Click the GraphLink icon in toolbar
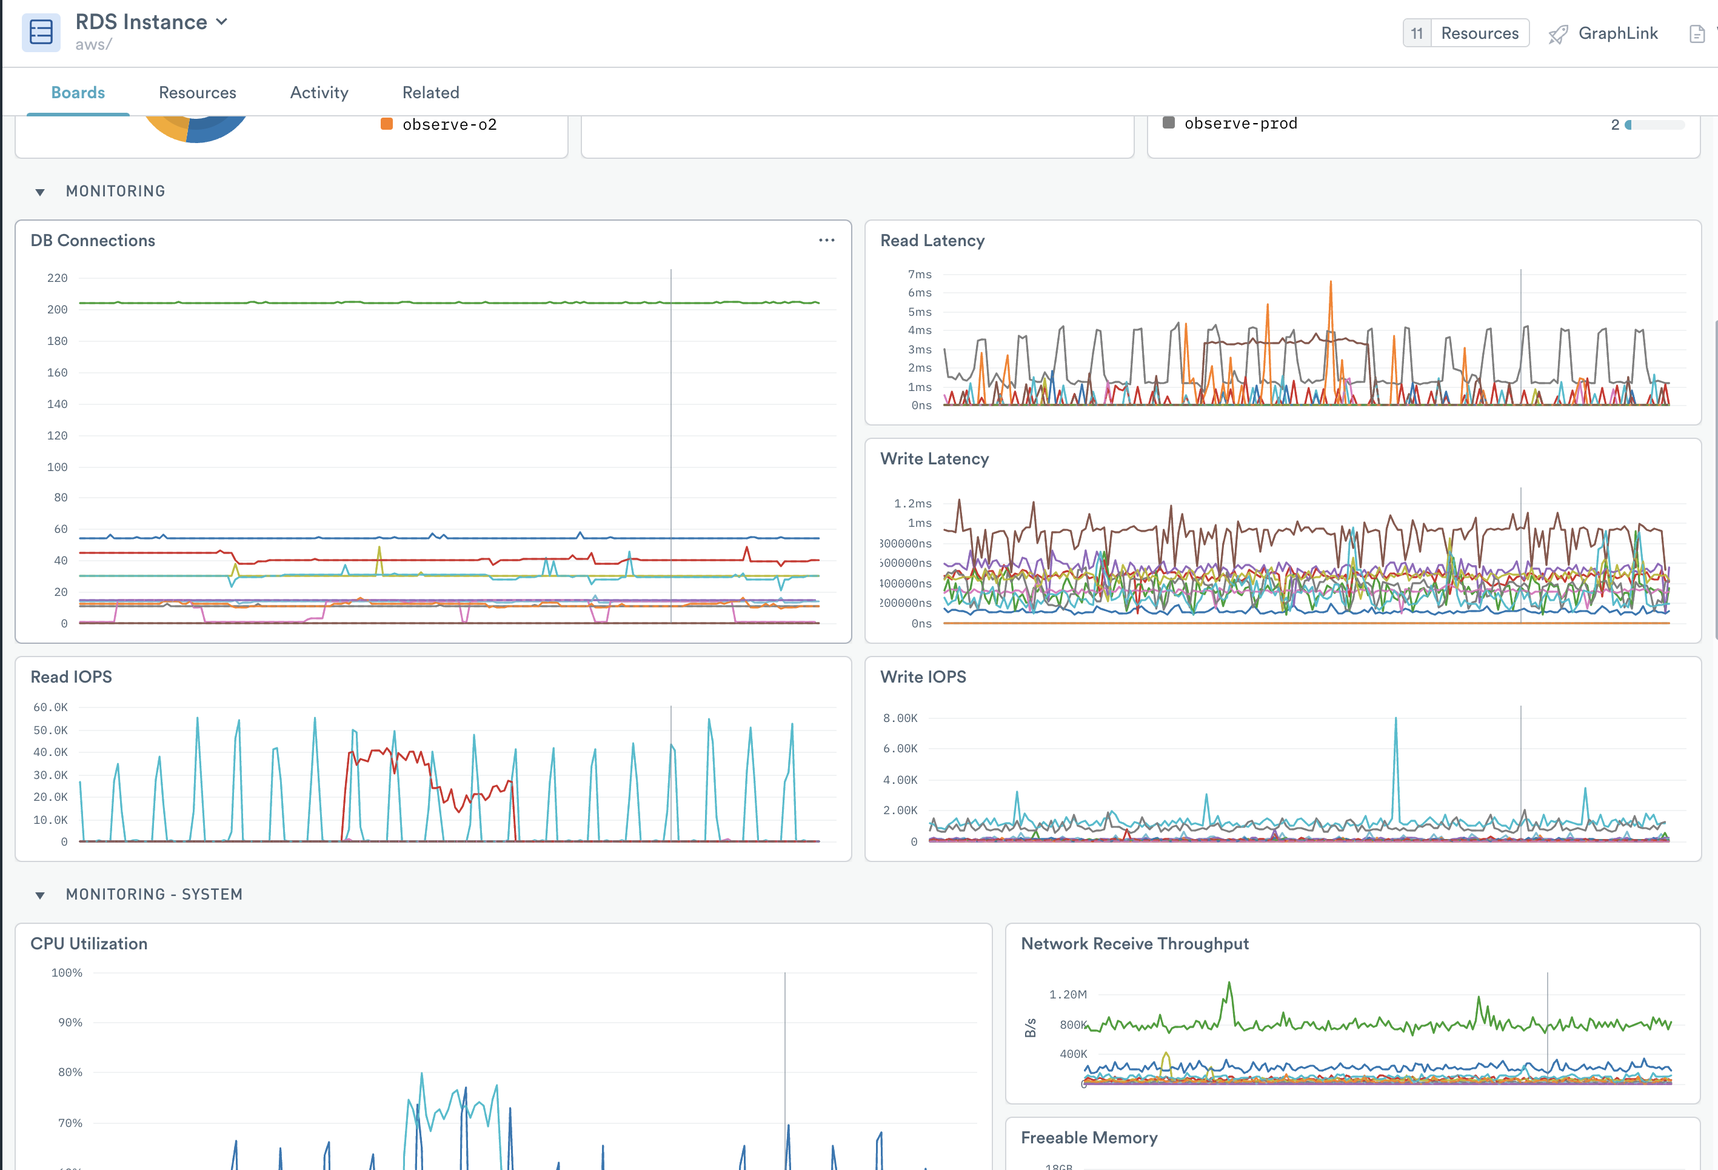The width and height of the screenshot is (1718, 1170). click(x=1556, y=33)
